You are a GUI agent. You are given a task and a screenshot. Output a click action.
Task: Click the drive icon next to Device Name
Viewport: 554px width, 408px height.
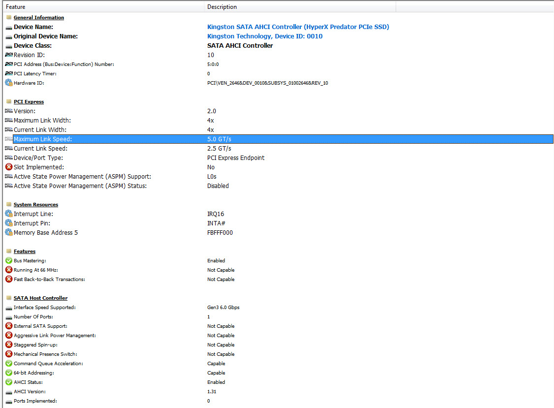click(9, 27)
